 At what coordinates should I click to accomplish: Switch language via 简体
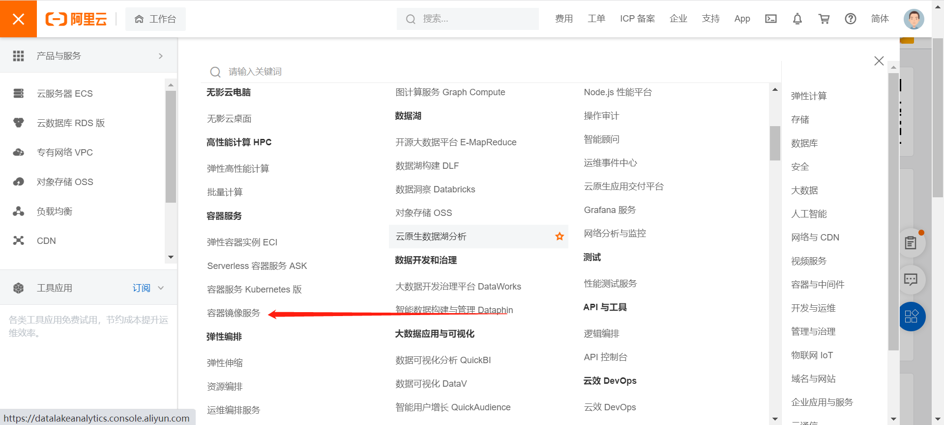(x=880, y=19)
